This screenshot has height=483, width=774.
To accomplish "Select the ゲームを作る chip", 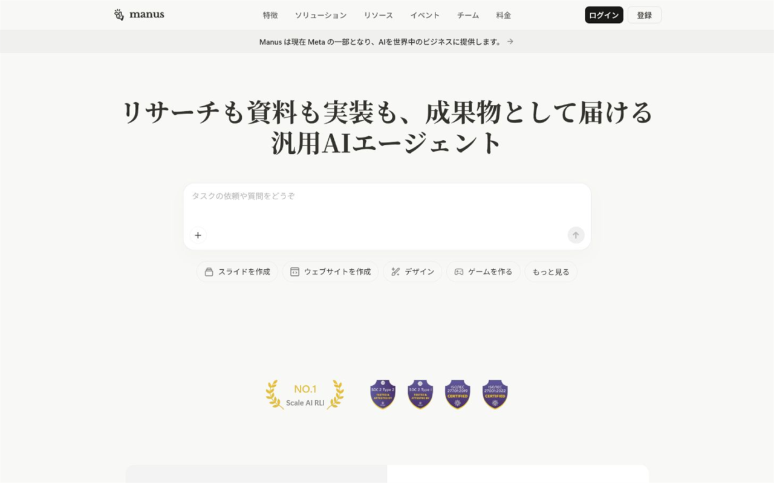I will [483, 272].
